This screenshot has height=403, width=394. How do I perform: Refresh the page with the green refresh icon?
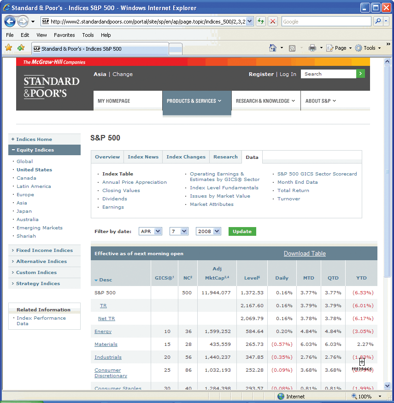click(x=261, y=21)
